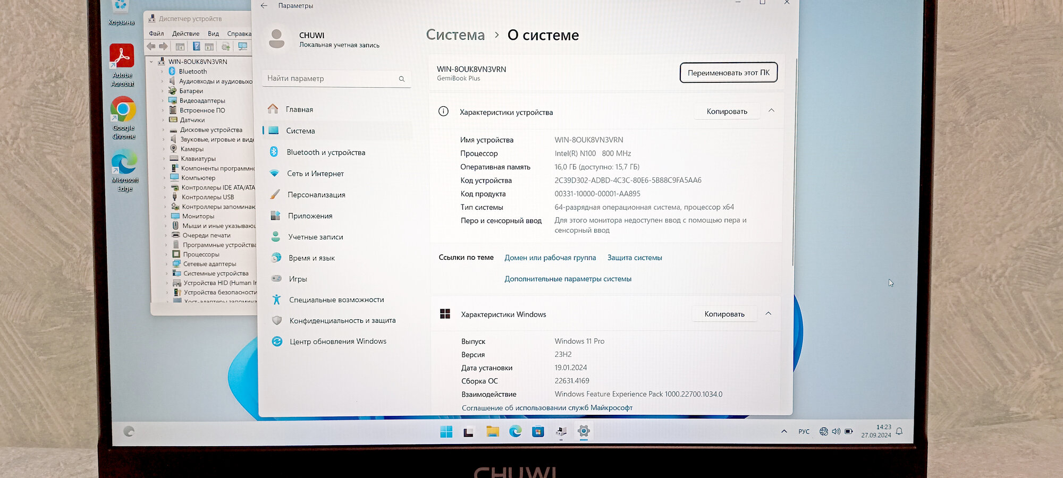This screenshot has height=478, width=1063.
Task: Open volume control in the system tray
Action: (836, 431)
